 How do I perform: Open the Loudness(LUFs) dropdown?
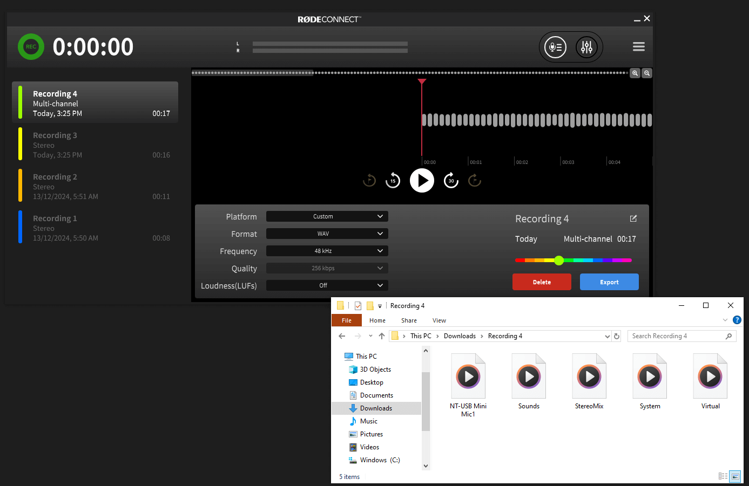327,285
